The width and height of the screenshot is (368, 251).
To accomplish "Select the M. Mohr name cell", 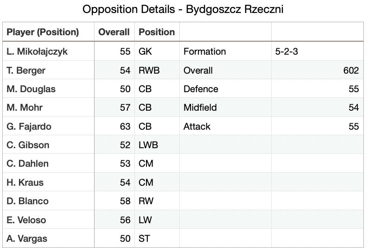I will (25, 108).
